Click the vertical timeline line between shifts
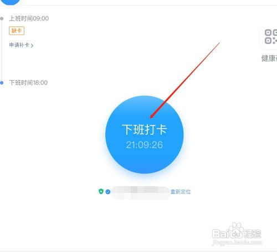 pyautogui.click(x=2, y=51)
